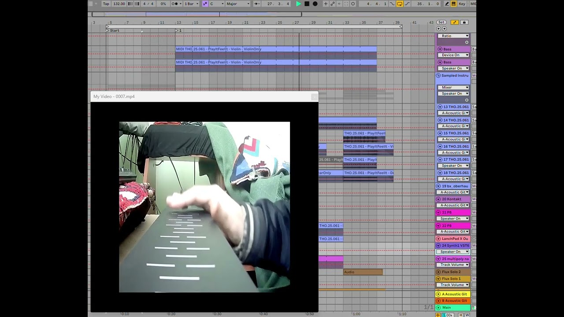Open the 1 Bar quantization dropdown
This screenshot has height=317, width=564.
[191, 4]
